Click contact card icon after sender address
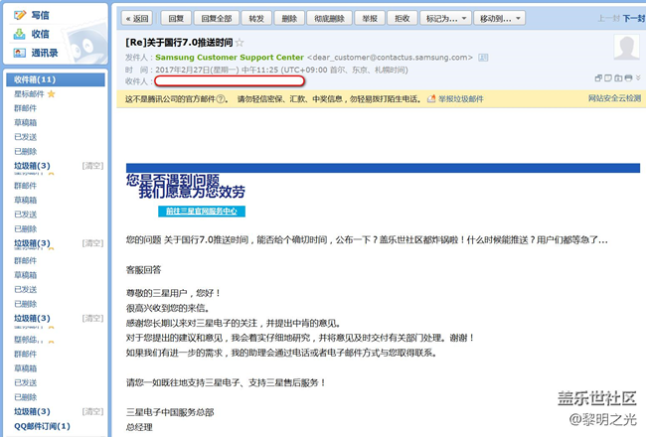Image resolution: width=646 pixels, height=437 pixels. [x=483, y=58]
